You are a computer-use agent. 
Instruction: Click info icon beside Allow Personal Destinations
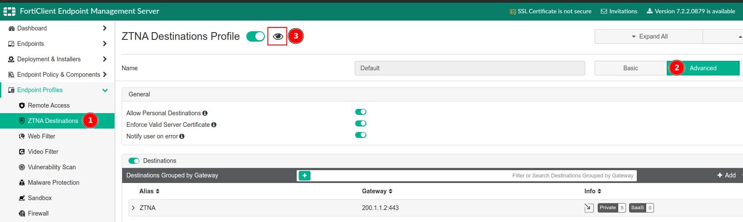[205, 113]
